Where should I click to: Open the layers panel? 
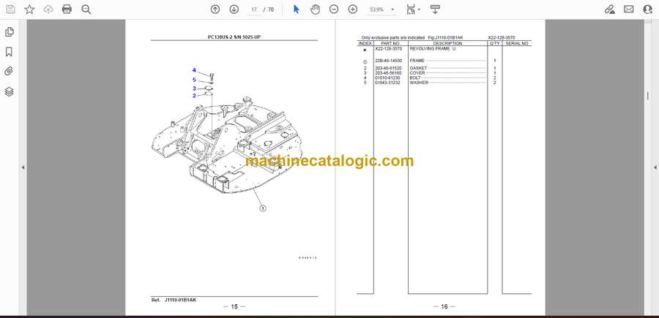[9, 91]
